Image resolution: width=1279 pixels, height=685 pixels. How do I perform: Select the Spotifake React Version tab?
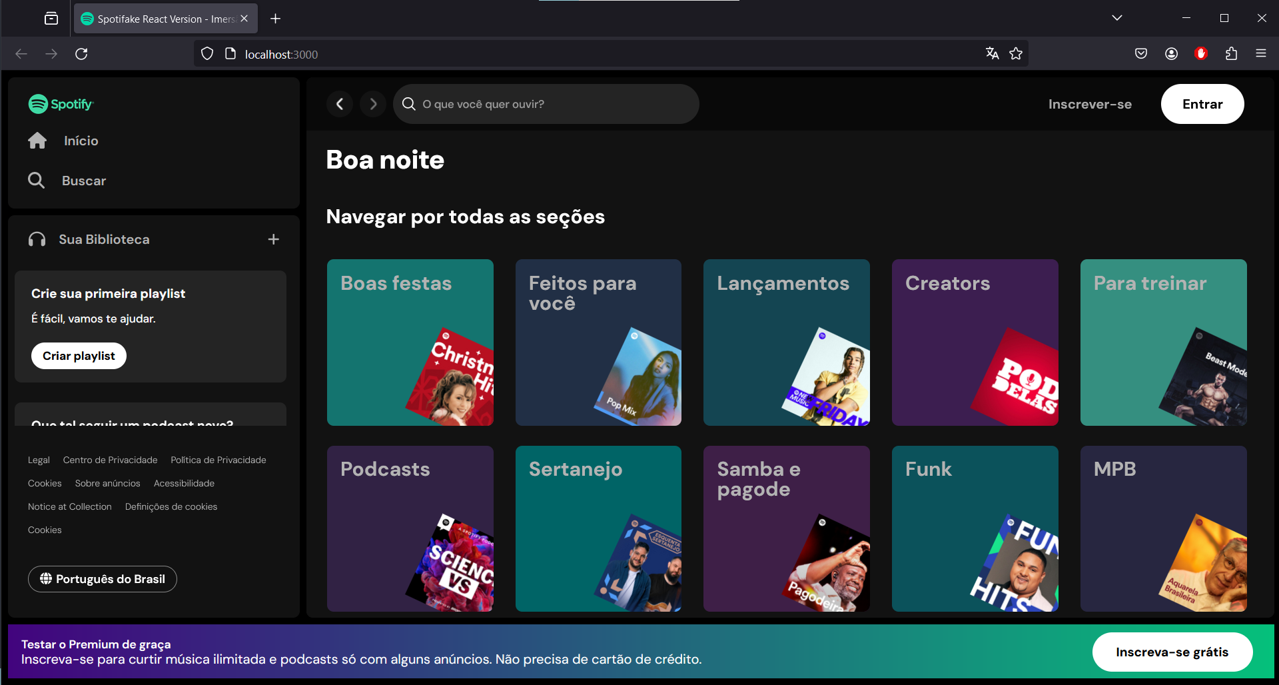coord(165,19)
